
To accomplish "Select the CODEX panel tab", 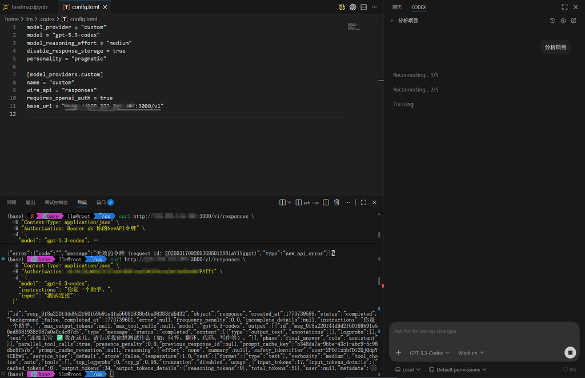I will tap(419, 7).
